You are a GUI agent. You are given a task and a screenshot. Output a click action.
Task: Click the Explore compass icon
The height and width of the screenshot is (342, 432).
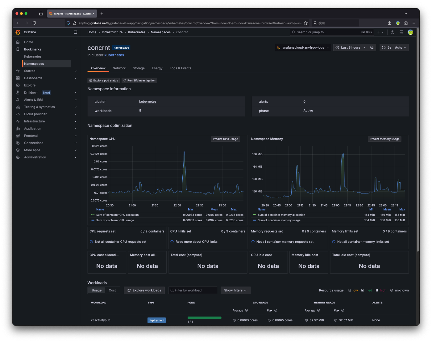(18, 85)
